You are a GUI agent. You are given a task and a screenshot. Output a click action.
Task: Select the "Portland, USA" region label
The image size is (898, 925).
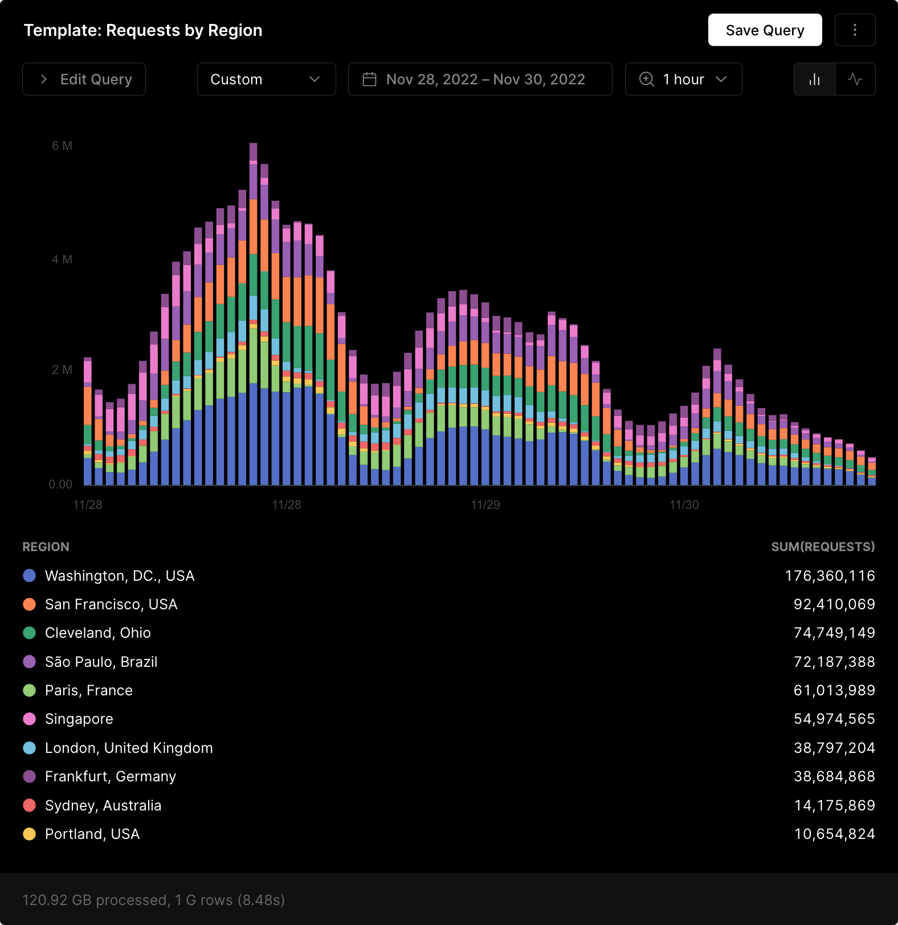tap(92, 834)
